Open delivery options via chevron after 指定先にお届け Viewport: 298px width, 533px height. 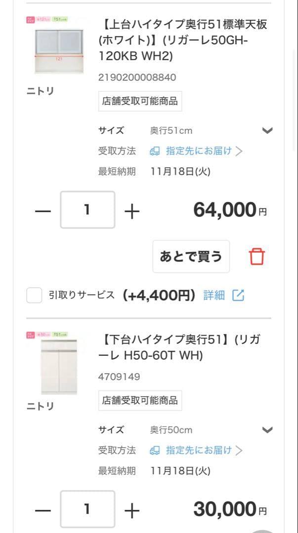click(240, 151)
